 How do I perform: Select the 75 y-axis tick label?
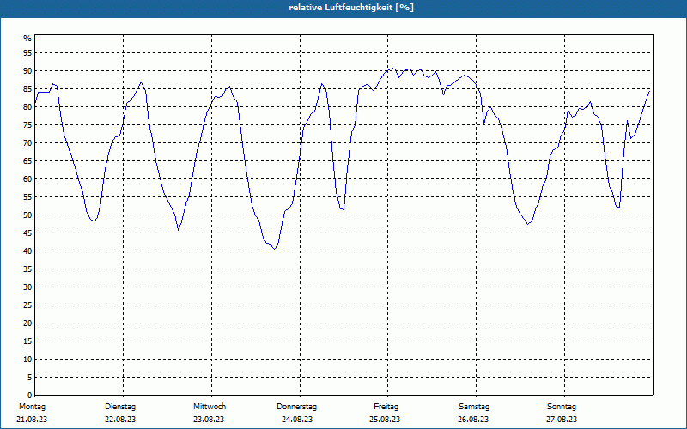coord(27,124)
